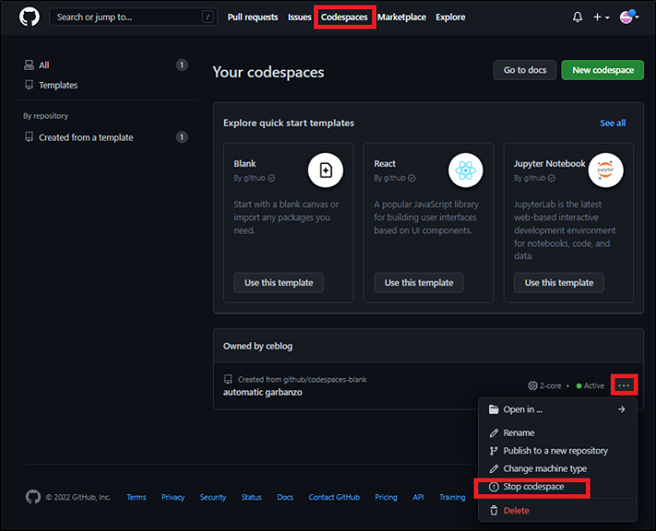
Task: Select All codespaces in sidebar
Action: point(106,65)
